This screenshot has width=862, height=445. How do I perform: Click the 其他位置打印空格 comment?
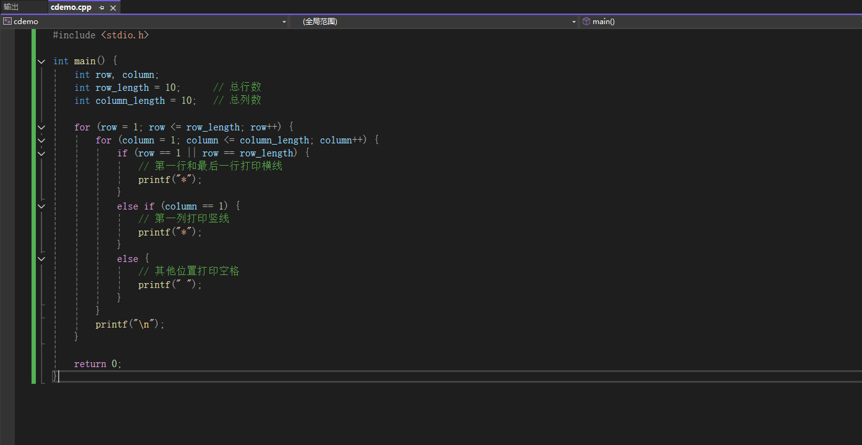pos(188,271)
